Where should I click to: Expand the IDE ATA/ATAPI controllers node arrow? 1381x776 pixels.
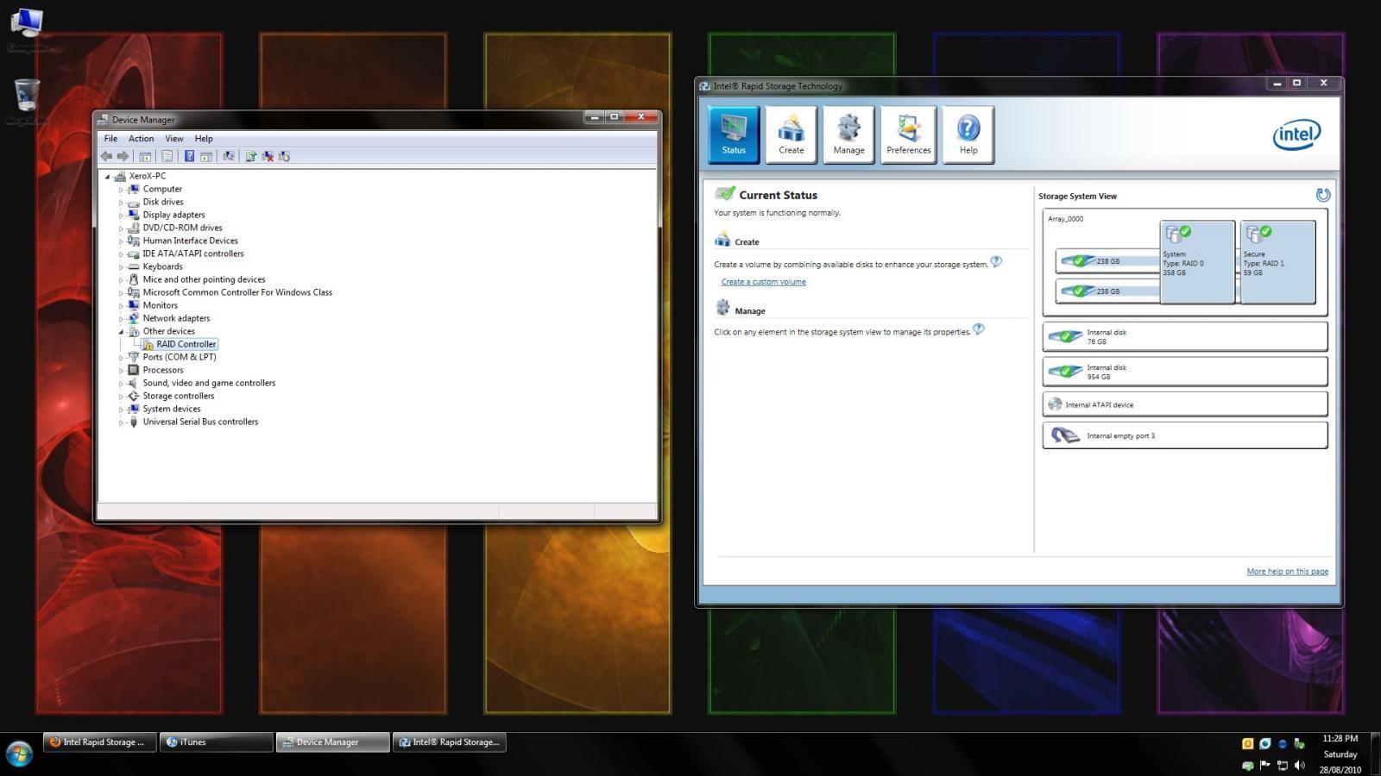pyautogui.click(x=121, y=253)
